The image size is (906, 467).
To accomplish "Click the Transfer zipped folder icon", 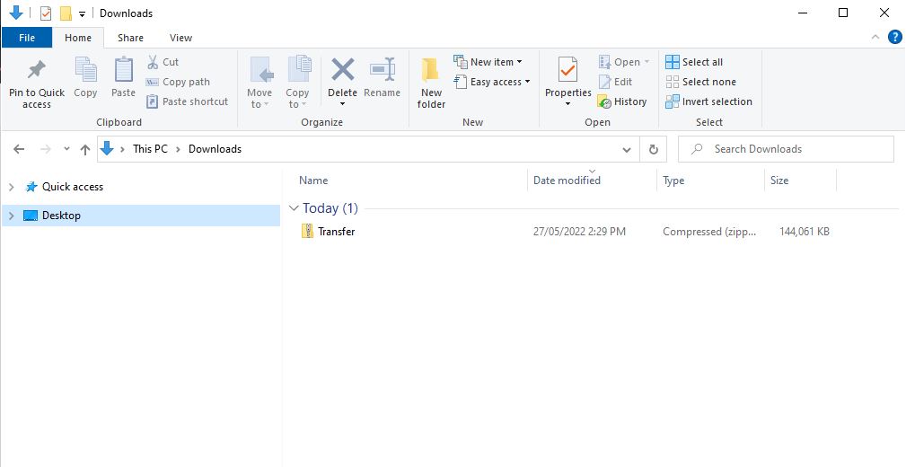I will (307, 231).
